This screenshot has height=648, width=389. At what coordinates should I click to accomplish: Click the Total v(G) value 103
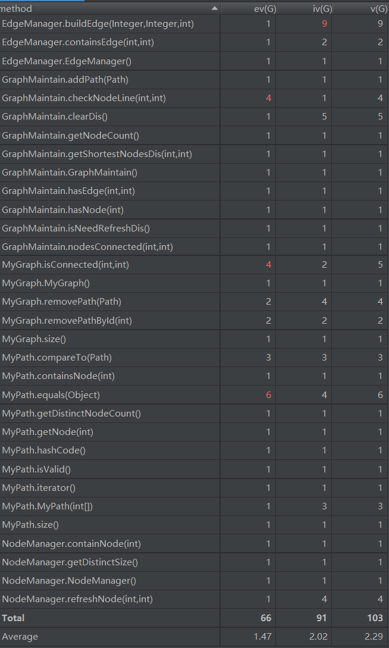point(375,618)
